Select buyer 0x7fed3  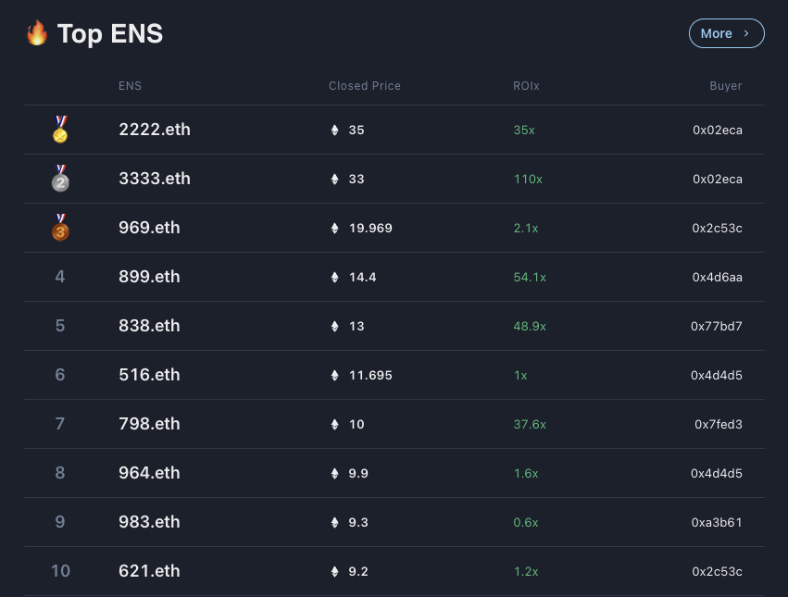pyautogui.click(x=719, y=424)
